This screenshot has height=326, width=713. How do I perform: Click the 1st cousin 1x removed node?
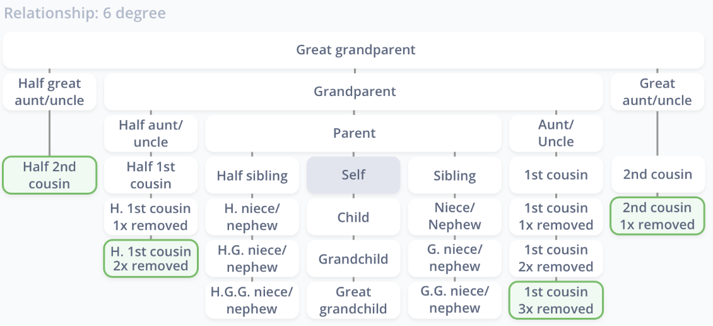[556, 217]
